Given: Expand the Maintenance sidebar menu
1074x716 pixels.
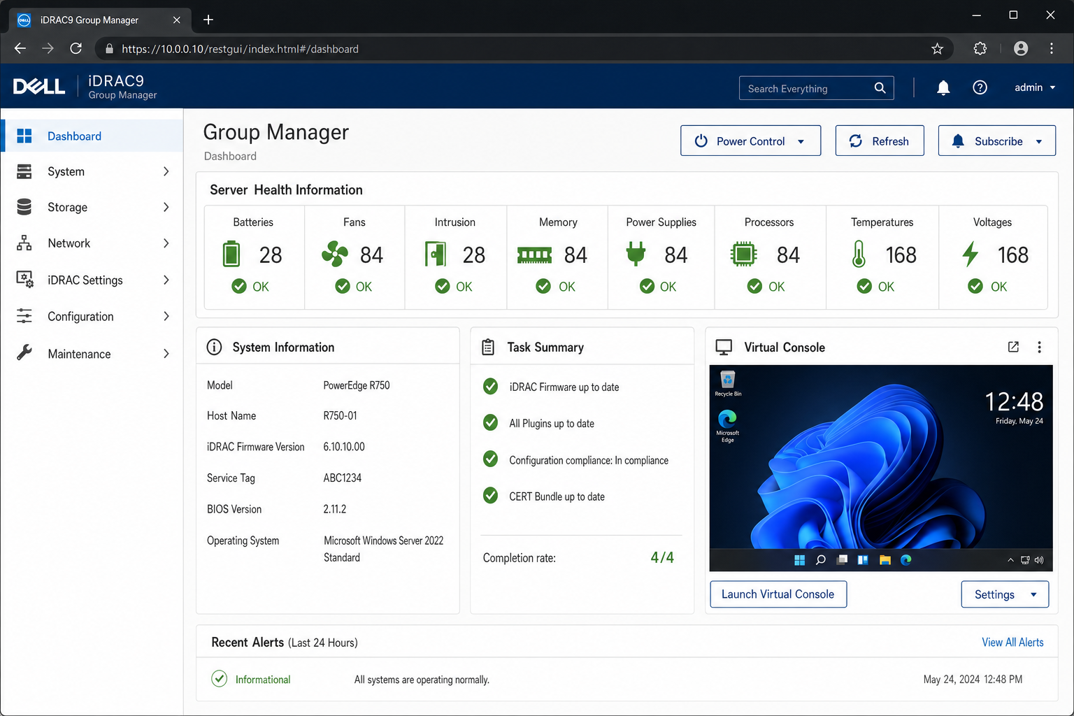Looking at the screenshot, I should [92, 354].
